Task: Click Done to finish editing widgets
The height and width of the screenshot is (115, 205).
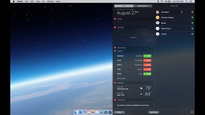Action: click(x=119, y=112)
